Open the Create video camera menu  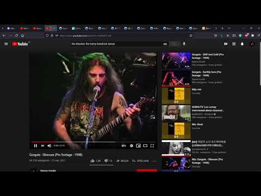[226, 44]
